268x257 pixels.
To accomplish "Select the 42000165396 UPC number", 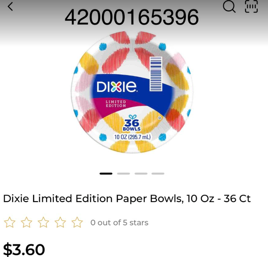I will tap(132, 17).
